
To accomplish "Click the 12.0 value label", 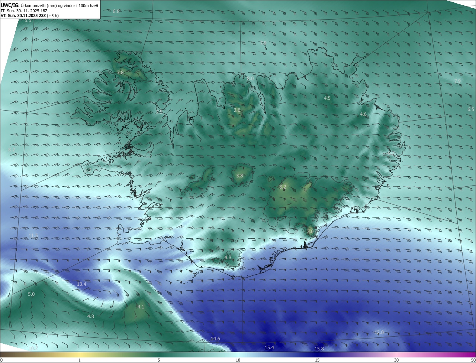I will tap(379, 333).
